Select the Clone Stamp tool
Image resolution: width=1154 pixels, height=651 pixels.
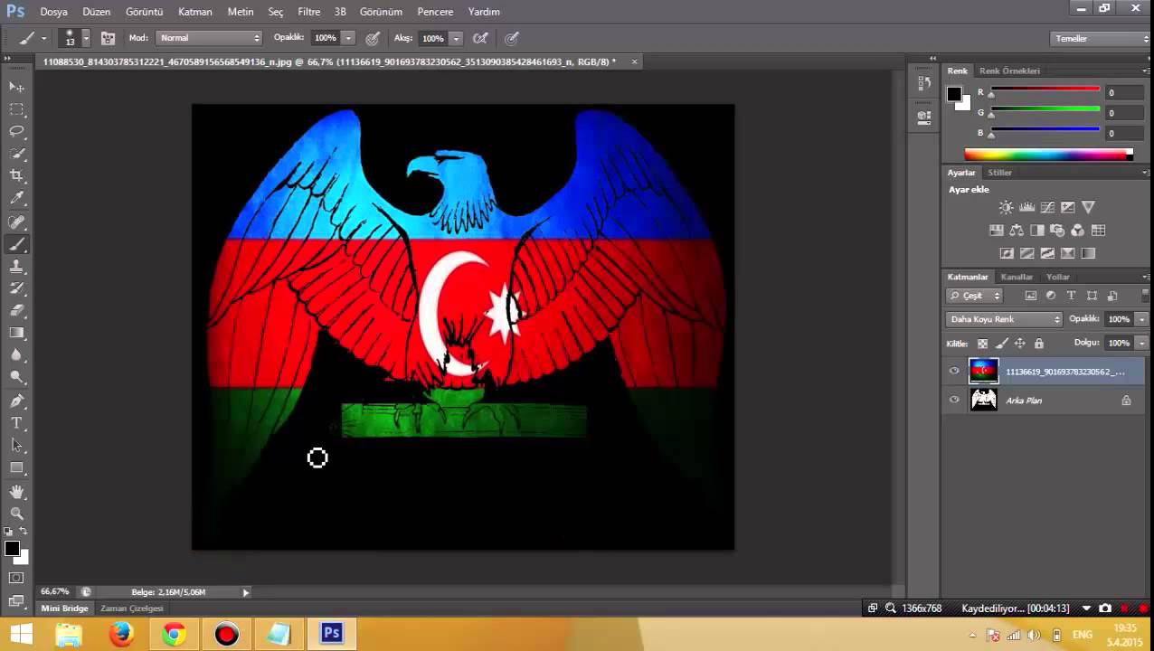(16, 267)
